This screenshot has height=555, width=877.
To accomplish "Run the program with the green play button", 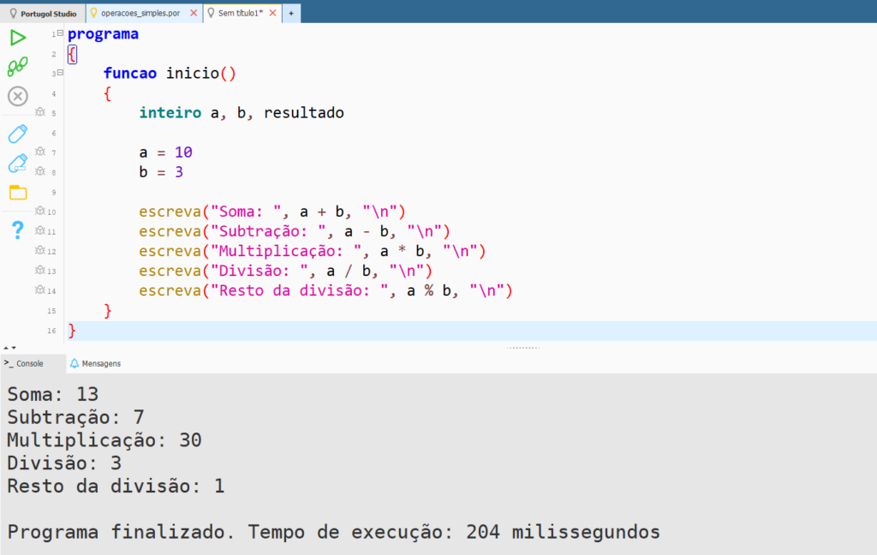I will coord(17,38).
